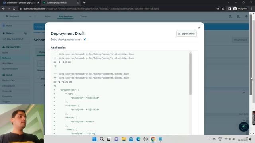Open a new browser tab
The image size is (255, 143).
tap(84, 3)
